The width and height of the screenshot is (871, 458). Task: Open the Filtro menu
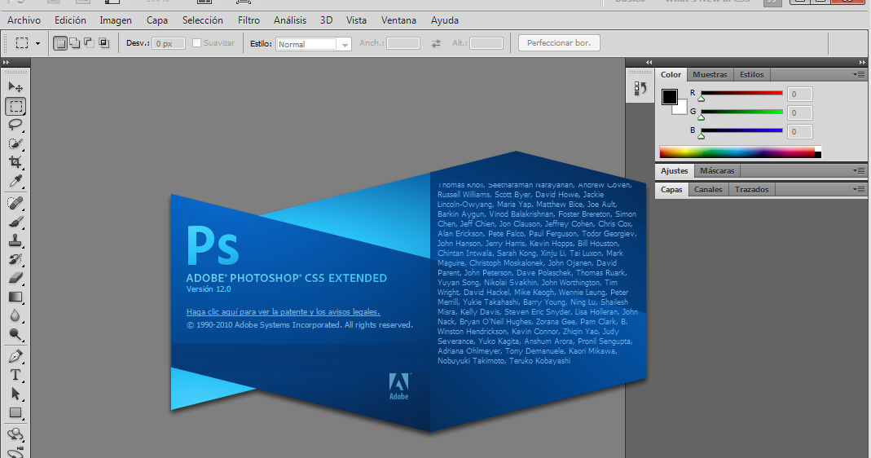[249, 20]
